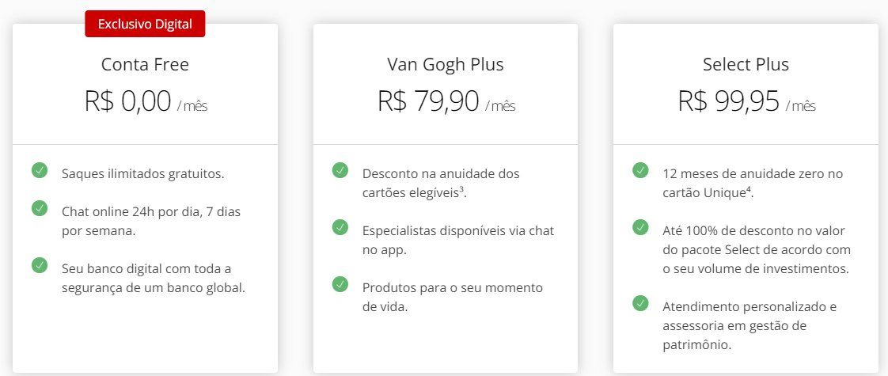Select the Select Plus plan title

coord(746,64)
